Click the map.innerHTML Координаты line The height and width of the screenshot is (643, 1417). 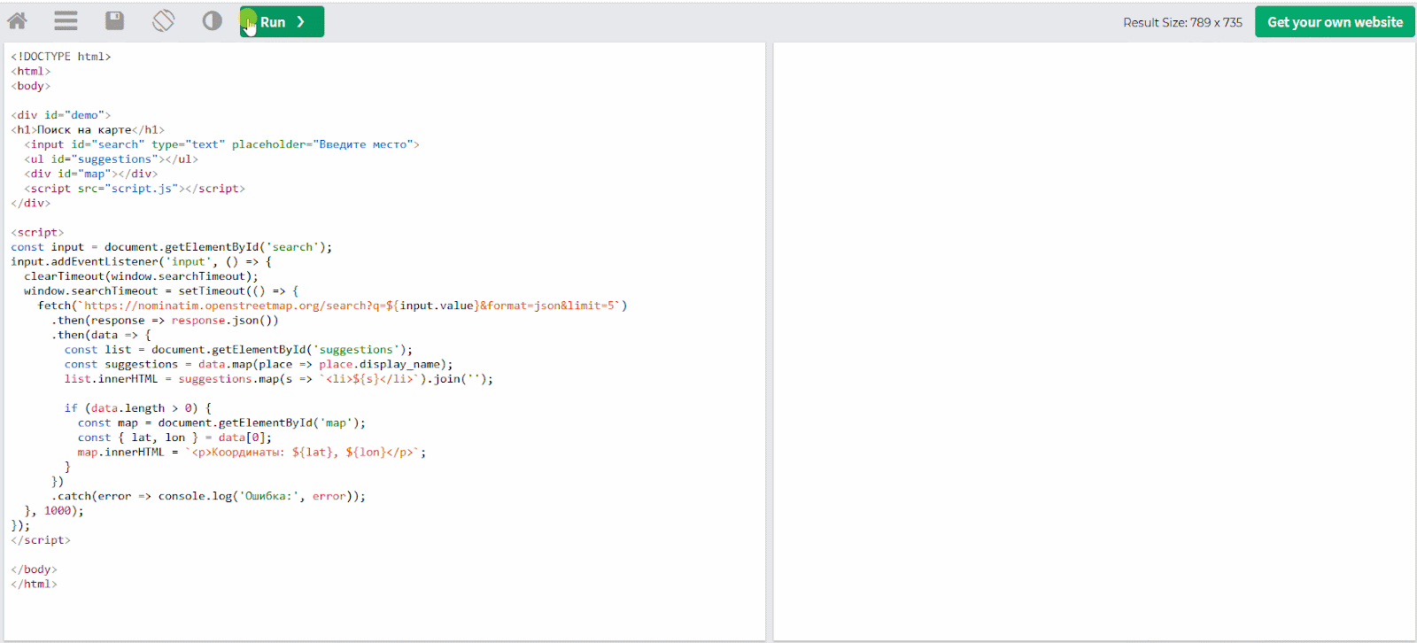[252, 452]
